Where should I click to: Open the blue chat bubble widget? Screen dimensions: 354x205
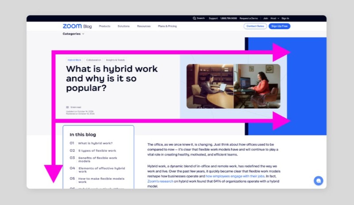click(x=318, y=180)
